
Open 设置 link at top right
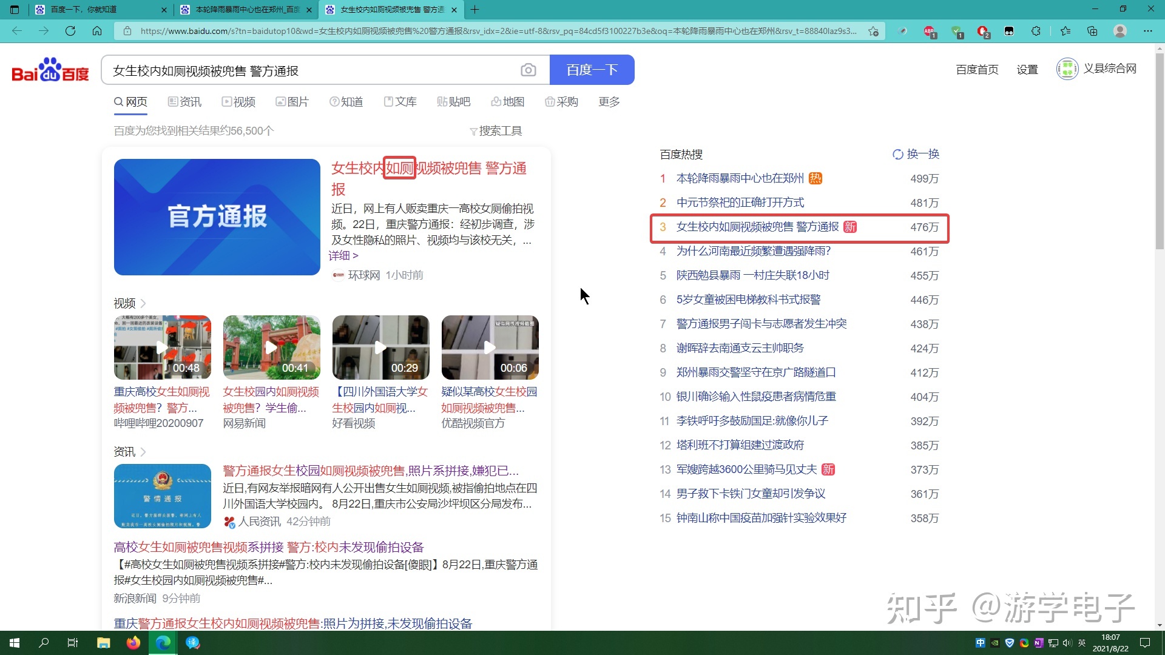pos(1027,70)
